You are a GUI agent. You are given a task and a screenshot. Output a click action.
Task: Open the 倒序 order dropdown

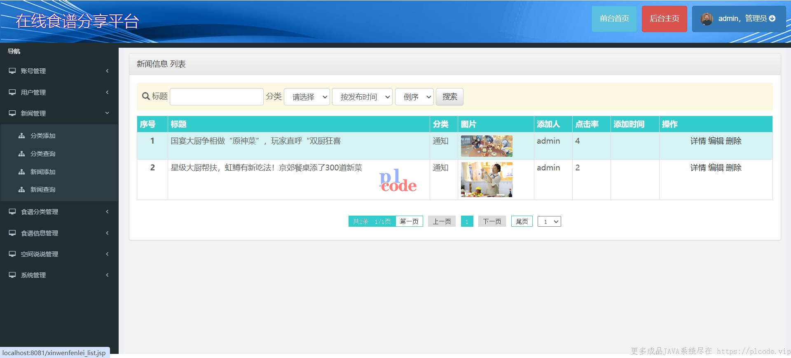pyautogui.click(x=414, y=97)
